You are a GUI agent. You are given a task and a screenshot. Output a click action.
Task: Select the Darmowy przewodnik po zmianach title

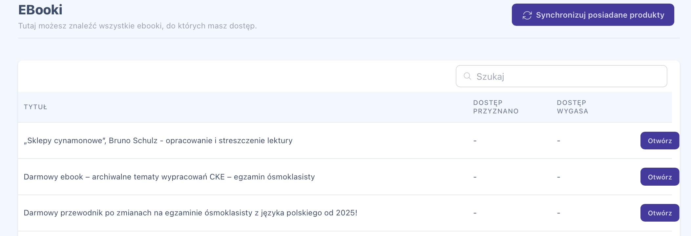(x=190, y=213)
